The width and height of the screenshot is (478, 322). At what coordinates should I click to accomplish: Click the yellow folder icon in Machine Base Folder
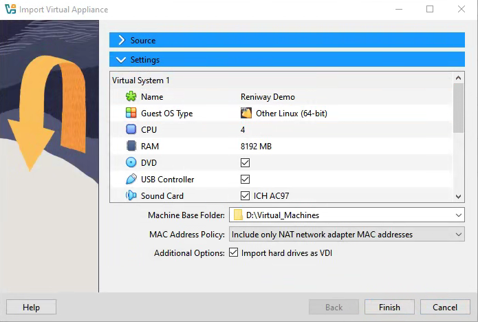click(238, 215)
